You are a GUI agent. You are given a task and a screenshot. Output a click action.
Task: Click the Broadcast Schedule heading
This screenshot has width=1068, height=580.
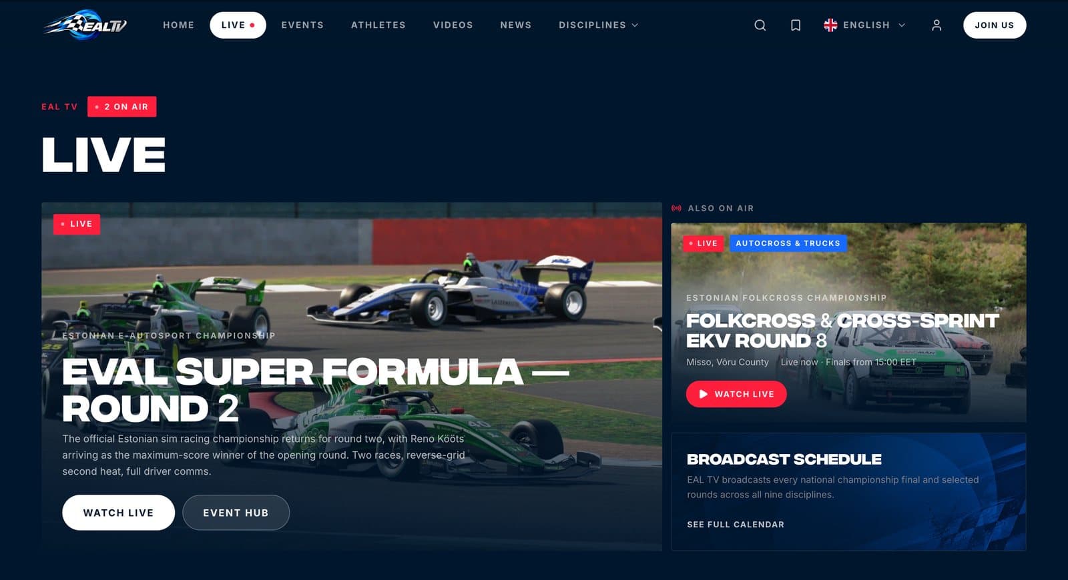tap(784, 459)
